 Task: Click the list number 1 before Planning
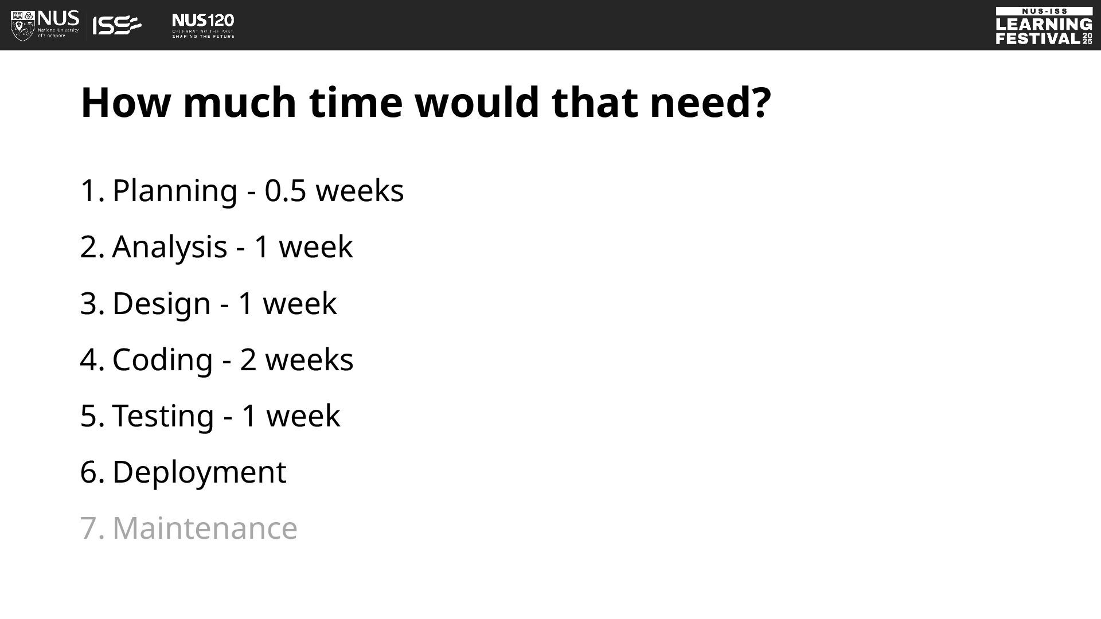[x=92, y=191]
